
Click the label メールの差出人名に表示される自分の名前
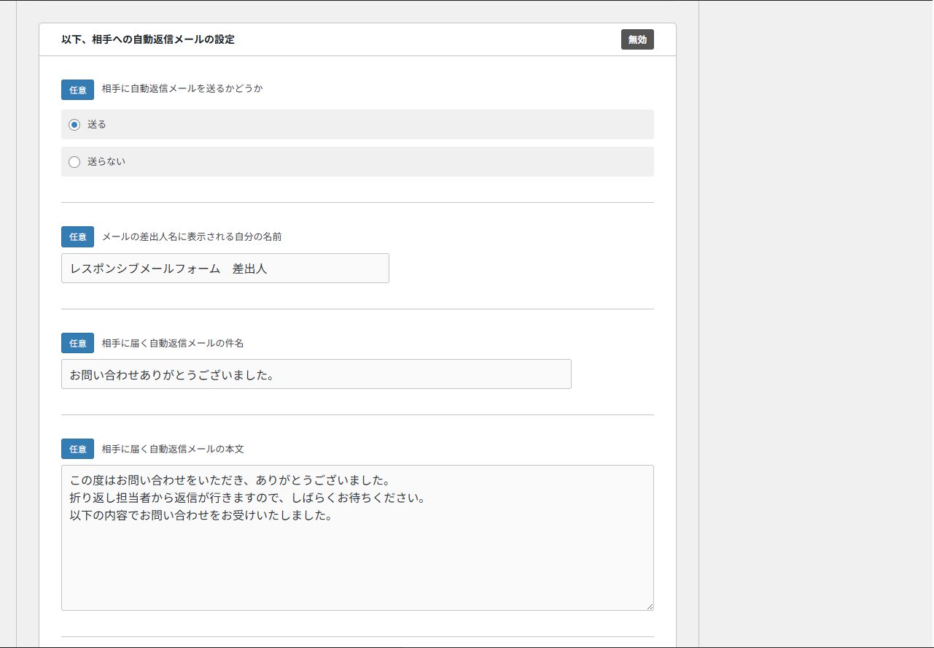[x=190, y=236]
